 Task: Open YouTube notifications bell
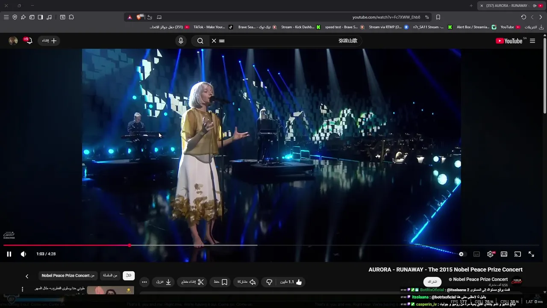(29, 41)
